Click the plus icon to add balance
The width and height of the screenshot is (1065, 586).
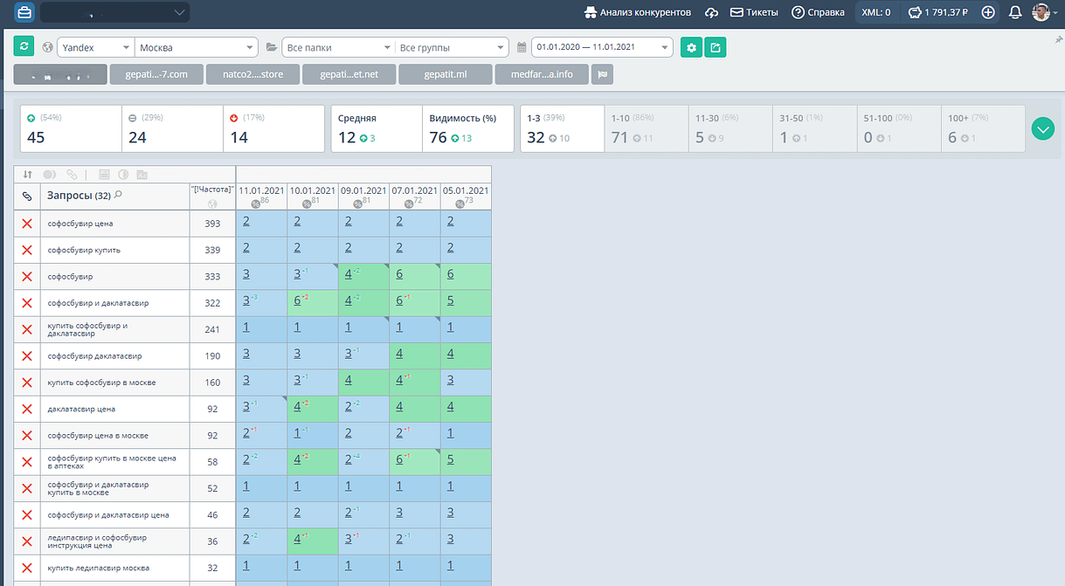(988, 12)
